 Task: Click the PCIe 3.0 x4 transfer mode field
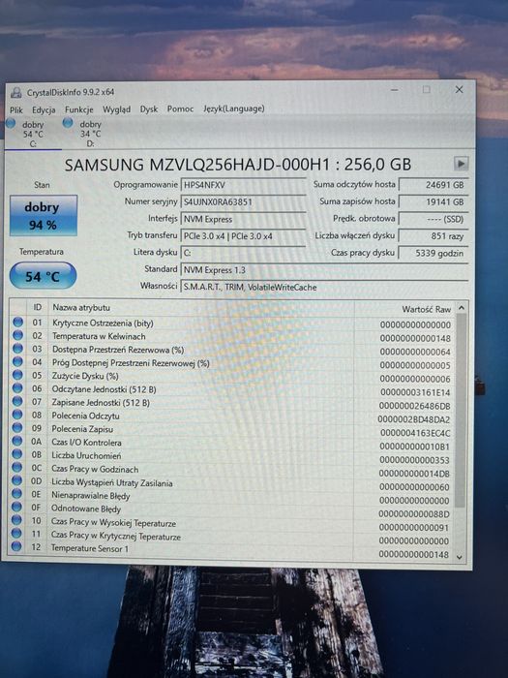pos(243,236)
